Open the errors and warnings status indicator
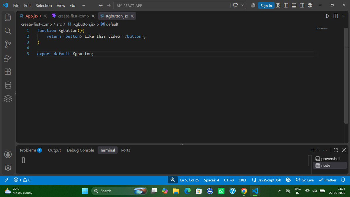Screen dimensions: 350x197 [22, 180]
